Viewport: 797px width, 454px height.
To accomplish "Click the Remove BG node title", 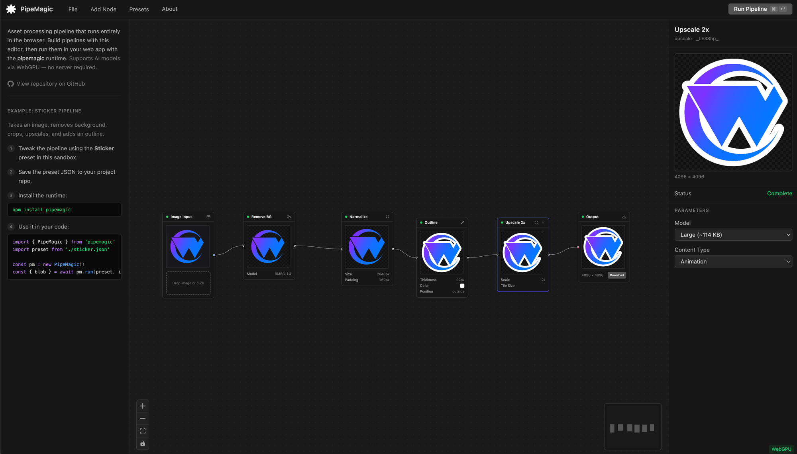I will [x=261, y=217].
